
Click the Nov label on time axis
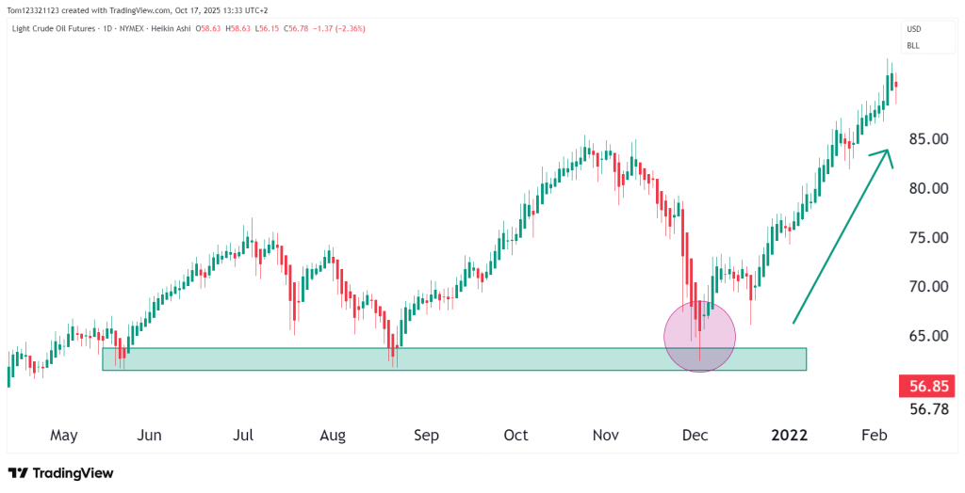[605, 435]
